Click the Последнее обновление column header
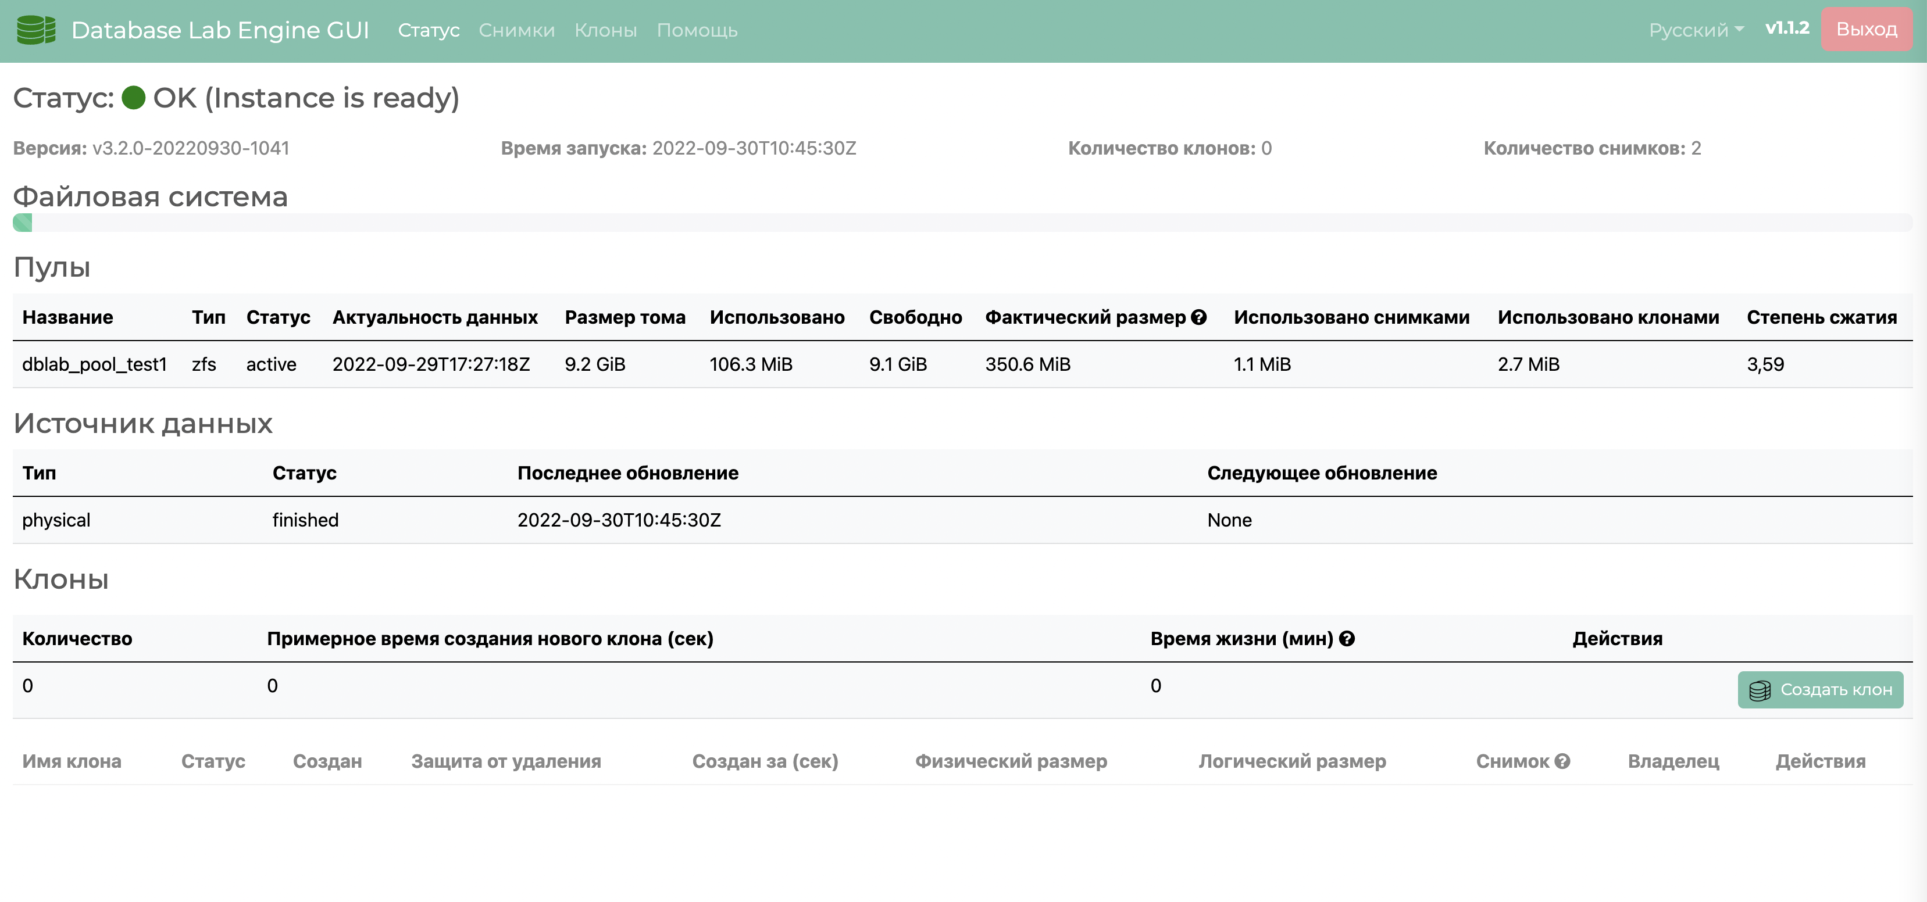 pyautogui.click(x=627, y=473)
